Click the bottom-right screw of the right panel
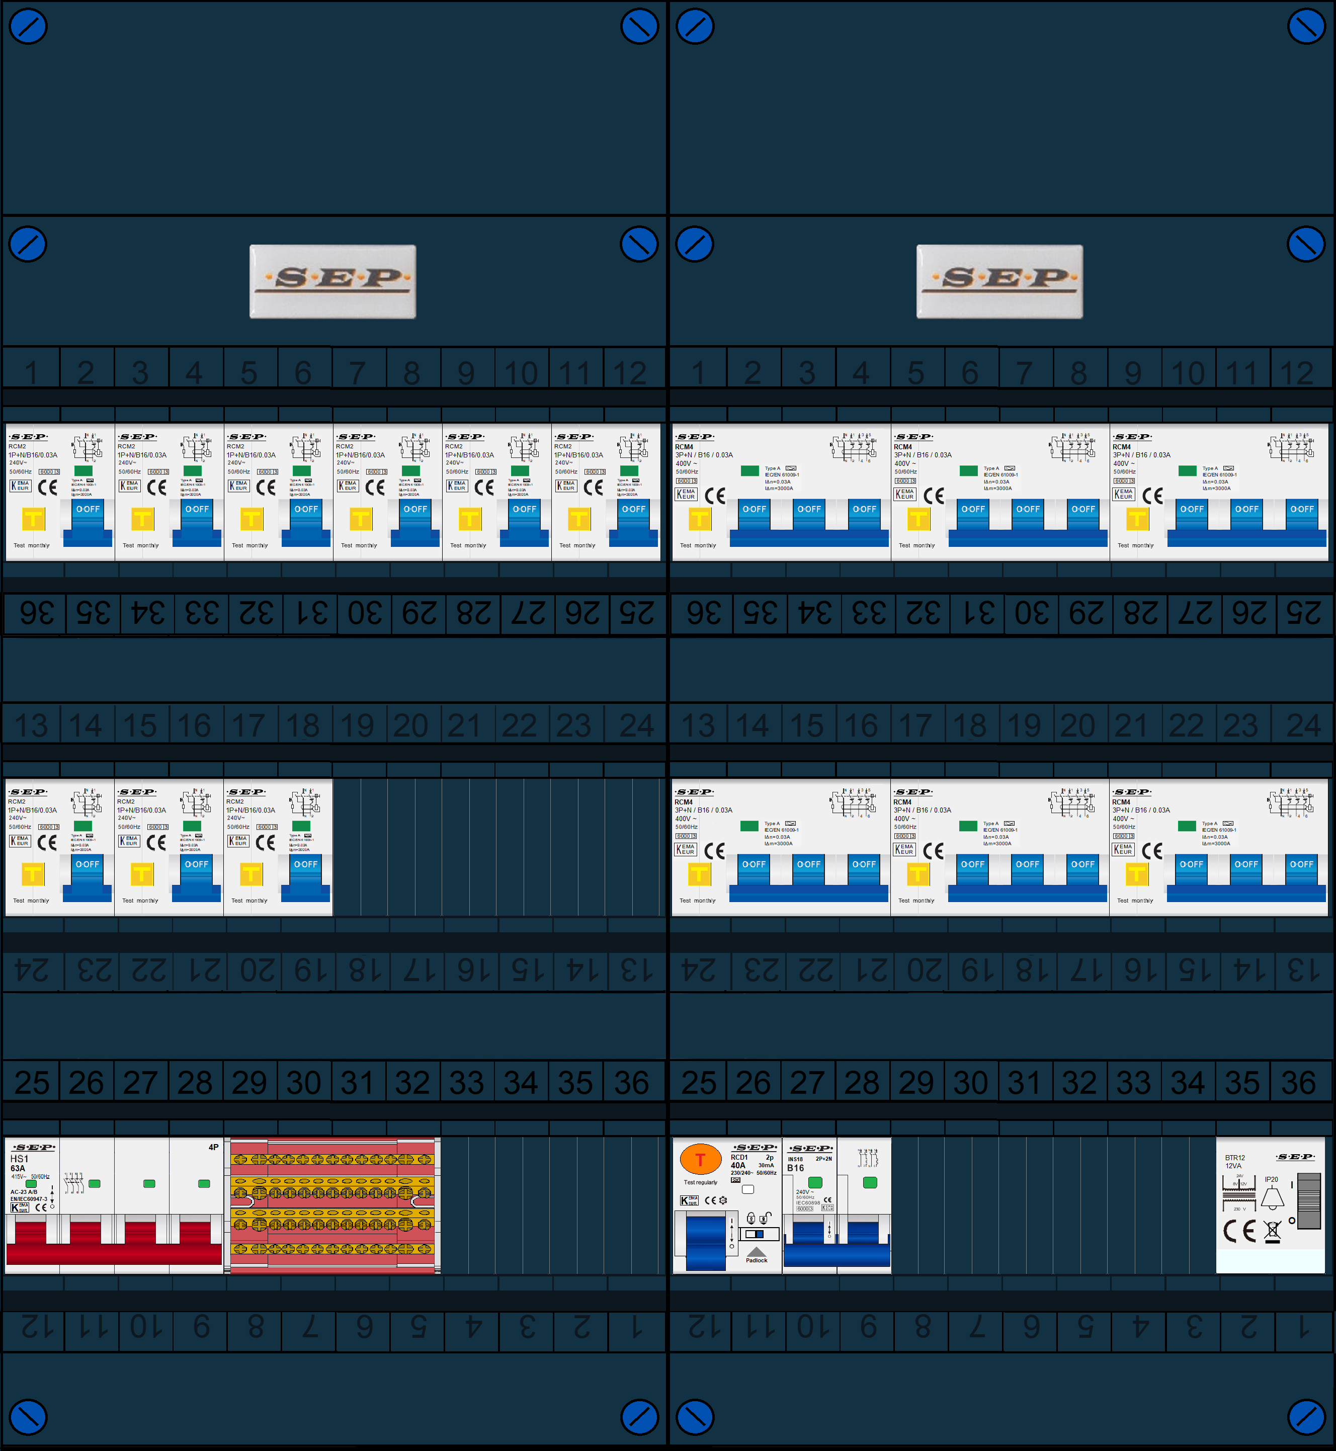Screen dimensions: 1336x1451 (1306, 1417)
